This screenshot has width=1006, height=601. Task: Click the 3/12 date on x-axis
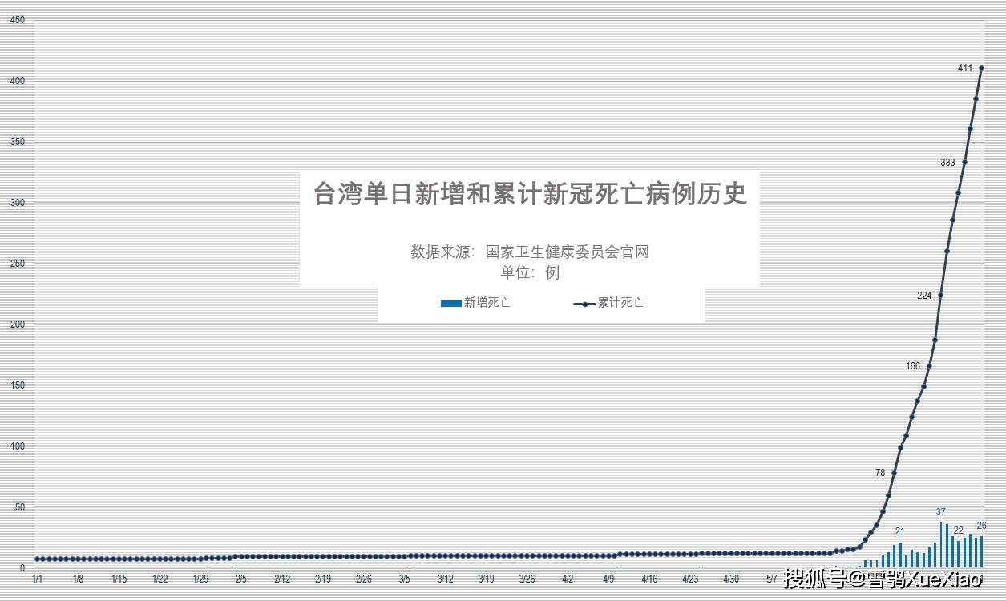tap(446, 579)
